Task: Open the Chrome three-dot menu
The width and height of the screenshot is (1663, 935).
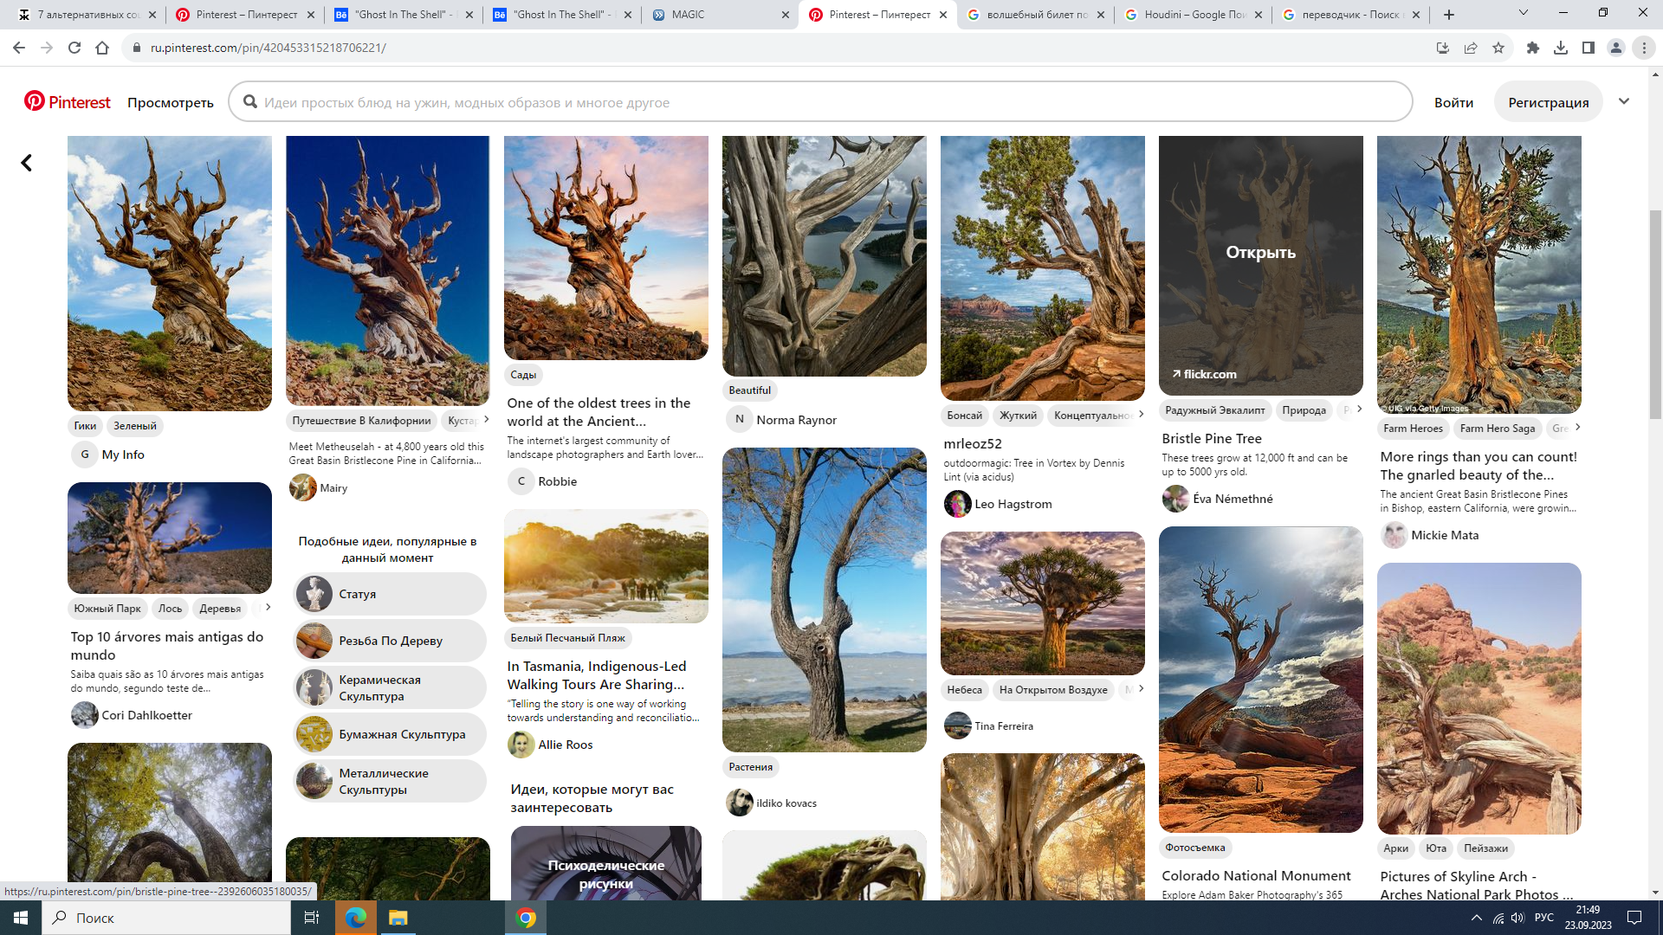Action: (1643, 48)
